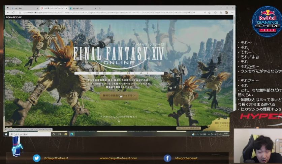The image size is (282, 164).
Task: Click chat message starting '体験版とは言ってるけど'
Action: (x=260, y=102)
